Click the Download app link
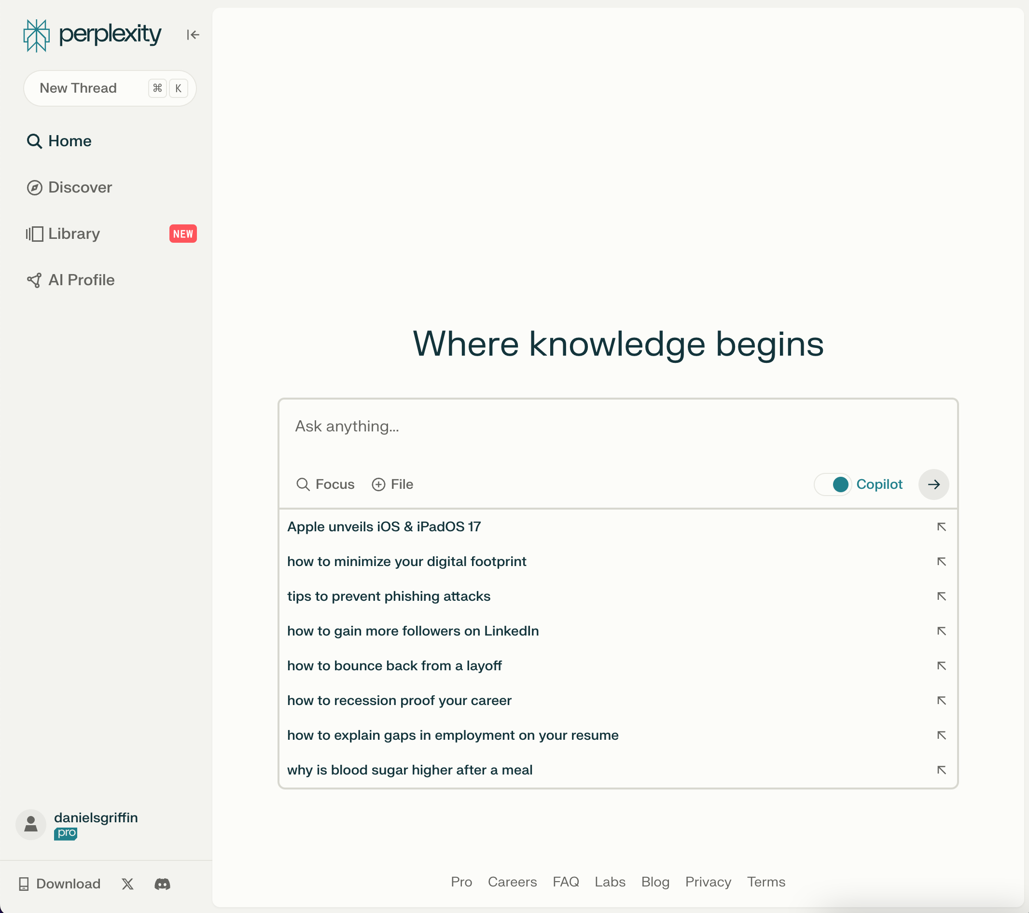The height and width of the screenshot is (913, 1029). (x=59, y=884)
